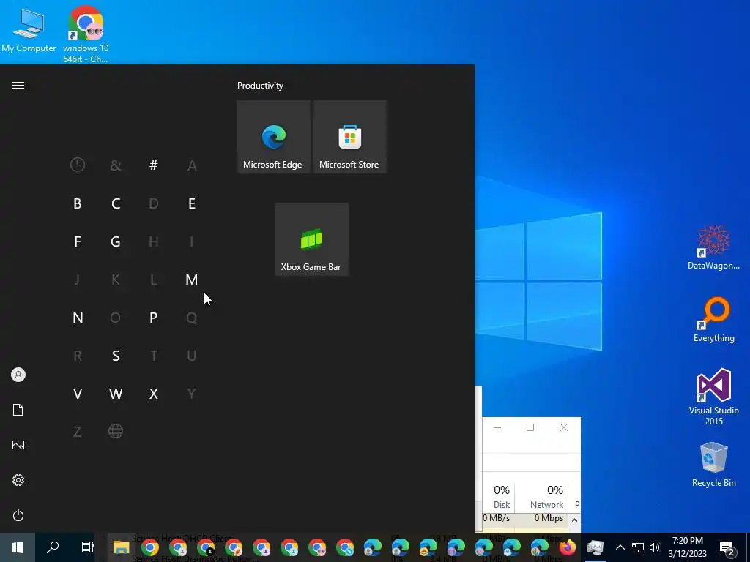Expand the Start menu hamburger button
Image resolution: width=750 pixels, height=562 pixels.
pos(18,85)
